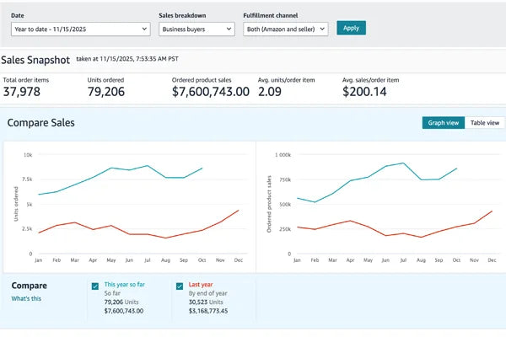Screen dimensions: 506x337
Task: Switch to Graph view
Action: (444, 123)
